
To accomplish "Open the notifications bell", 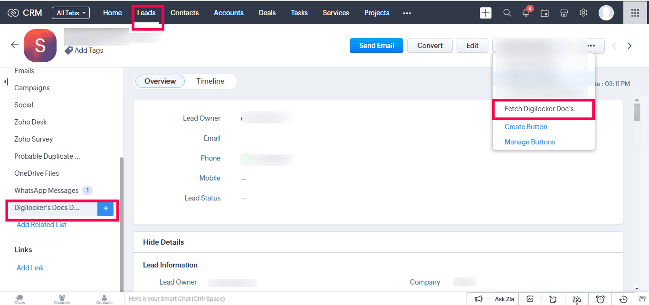I will [x=526, y=13].
